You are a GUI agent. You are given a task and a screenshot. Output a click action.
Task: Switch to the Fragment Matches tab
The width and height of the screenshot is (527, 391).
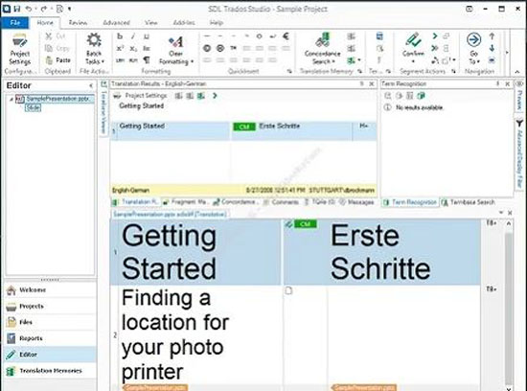pos(186,202)
